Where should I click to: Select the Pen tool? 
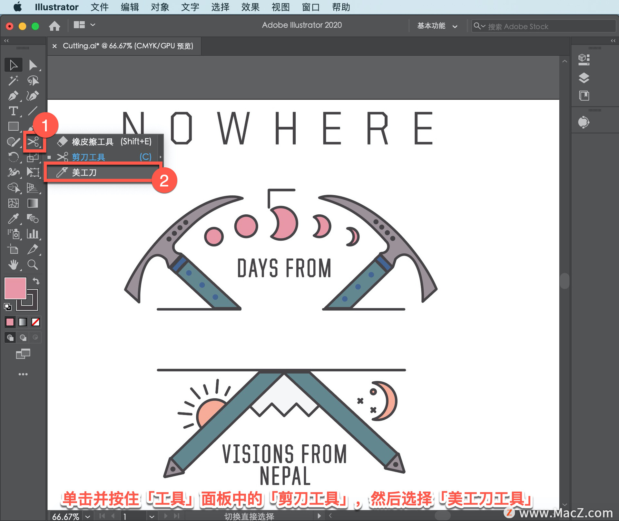point(13,96)
